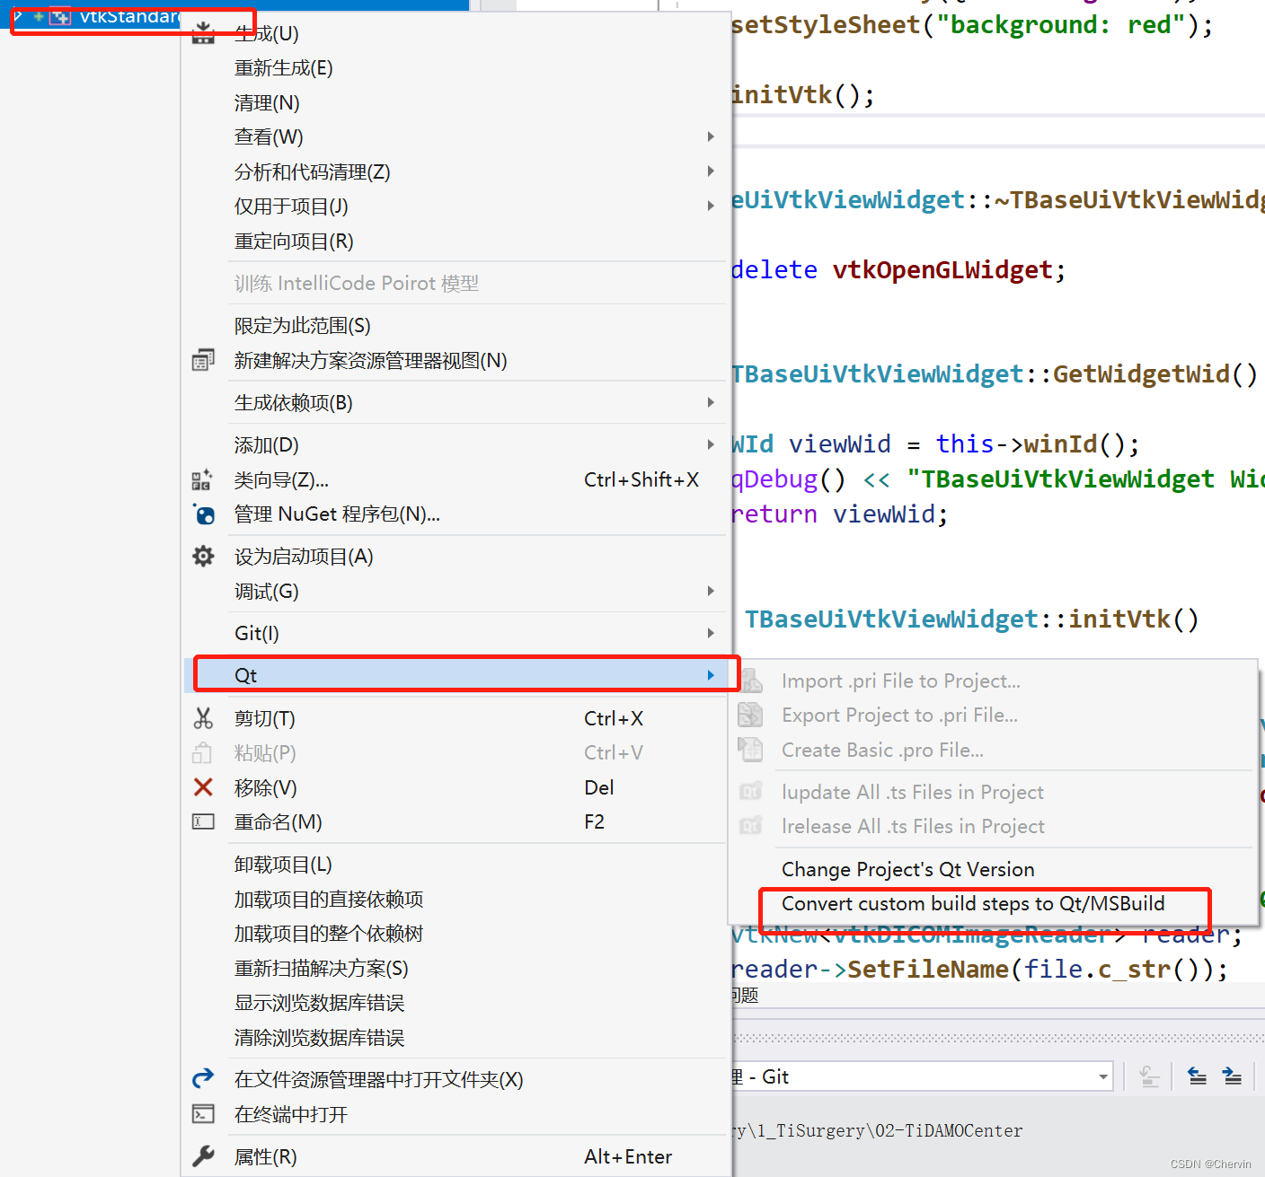Click the terminal icon beside 在终端中打开
1265x1177 pixels.
coord(203,1114)
